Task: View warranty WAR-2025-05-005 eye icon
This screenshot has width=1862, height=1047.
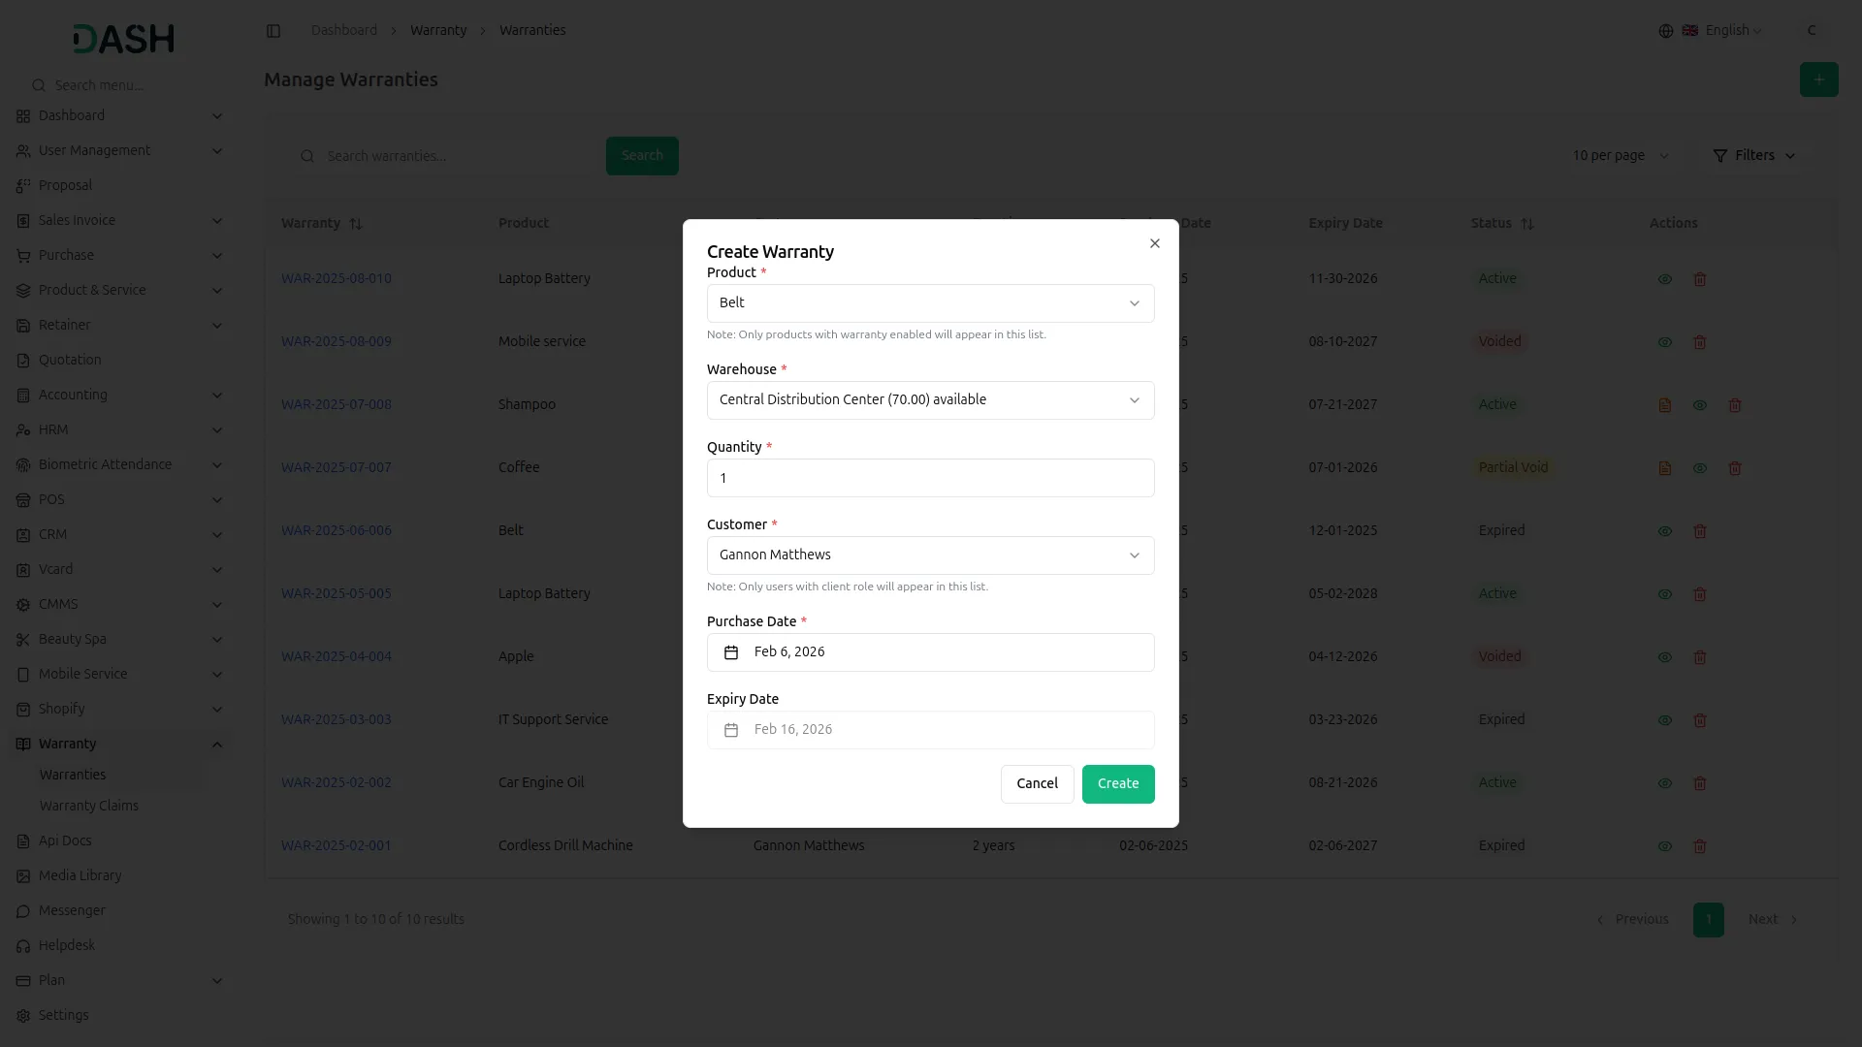Action: (1664, 594)
